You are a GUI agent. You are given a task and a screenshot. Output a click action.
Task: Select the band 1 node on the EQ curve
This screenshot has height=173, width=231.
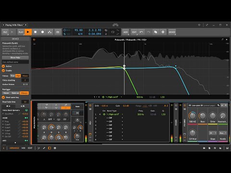tap(124, 69)
